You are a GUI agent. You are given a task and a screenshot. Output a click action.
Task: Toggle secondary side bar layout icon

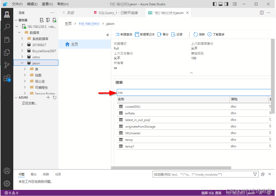point(226,4)
